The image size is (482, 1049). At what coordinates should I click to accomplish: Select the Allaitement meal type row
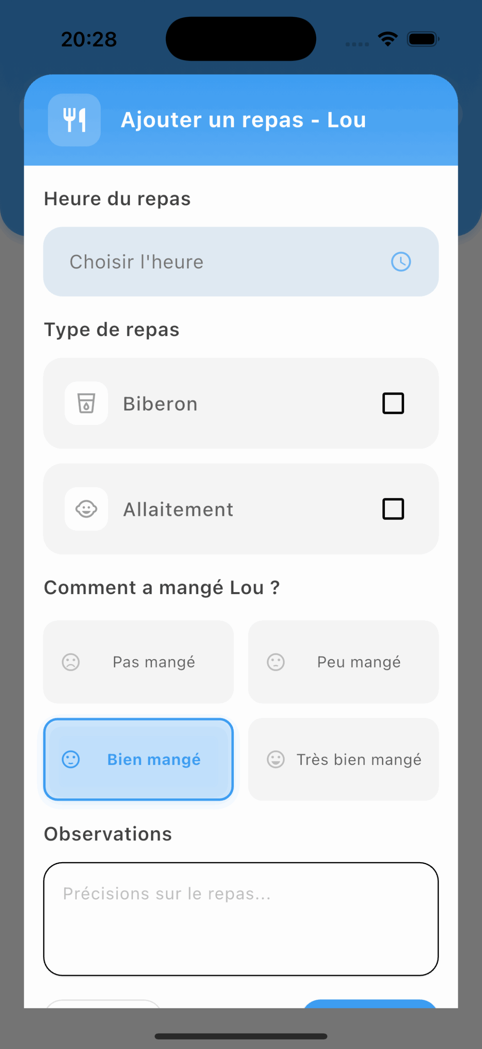tap(241, 509)
